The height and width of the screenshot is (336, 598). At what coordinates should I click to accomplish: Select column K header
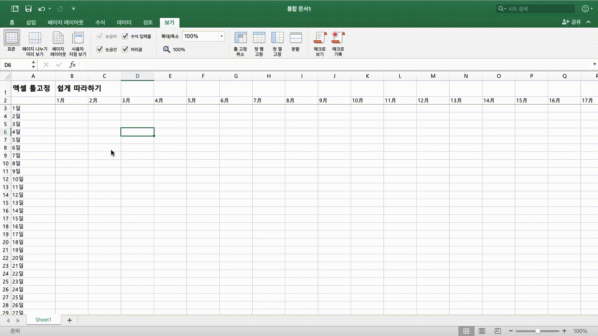tap(367, 76)
